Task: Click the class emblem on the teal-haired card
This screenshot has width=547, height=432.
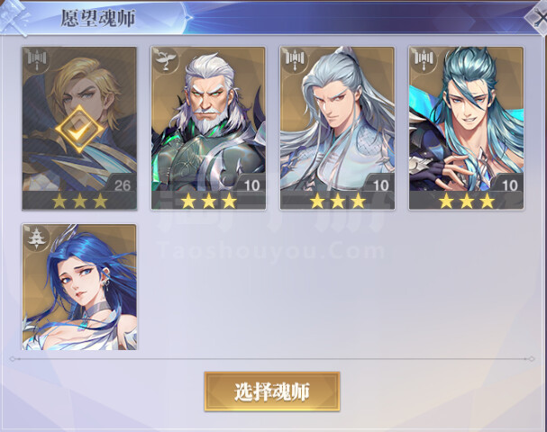Action: point(424,60)
